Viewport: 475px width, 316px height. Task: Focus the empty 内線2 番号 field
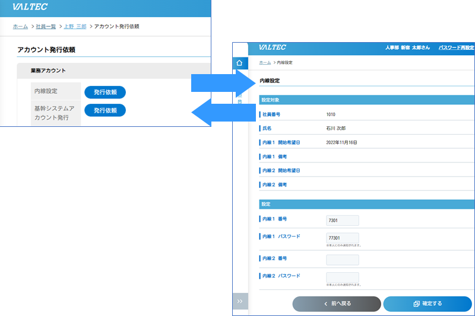tap(343, 260)
